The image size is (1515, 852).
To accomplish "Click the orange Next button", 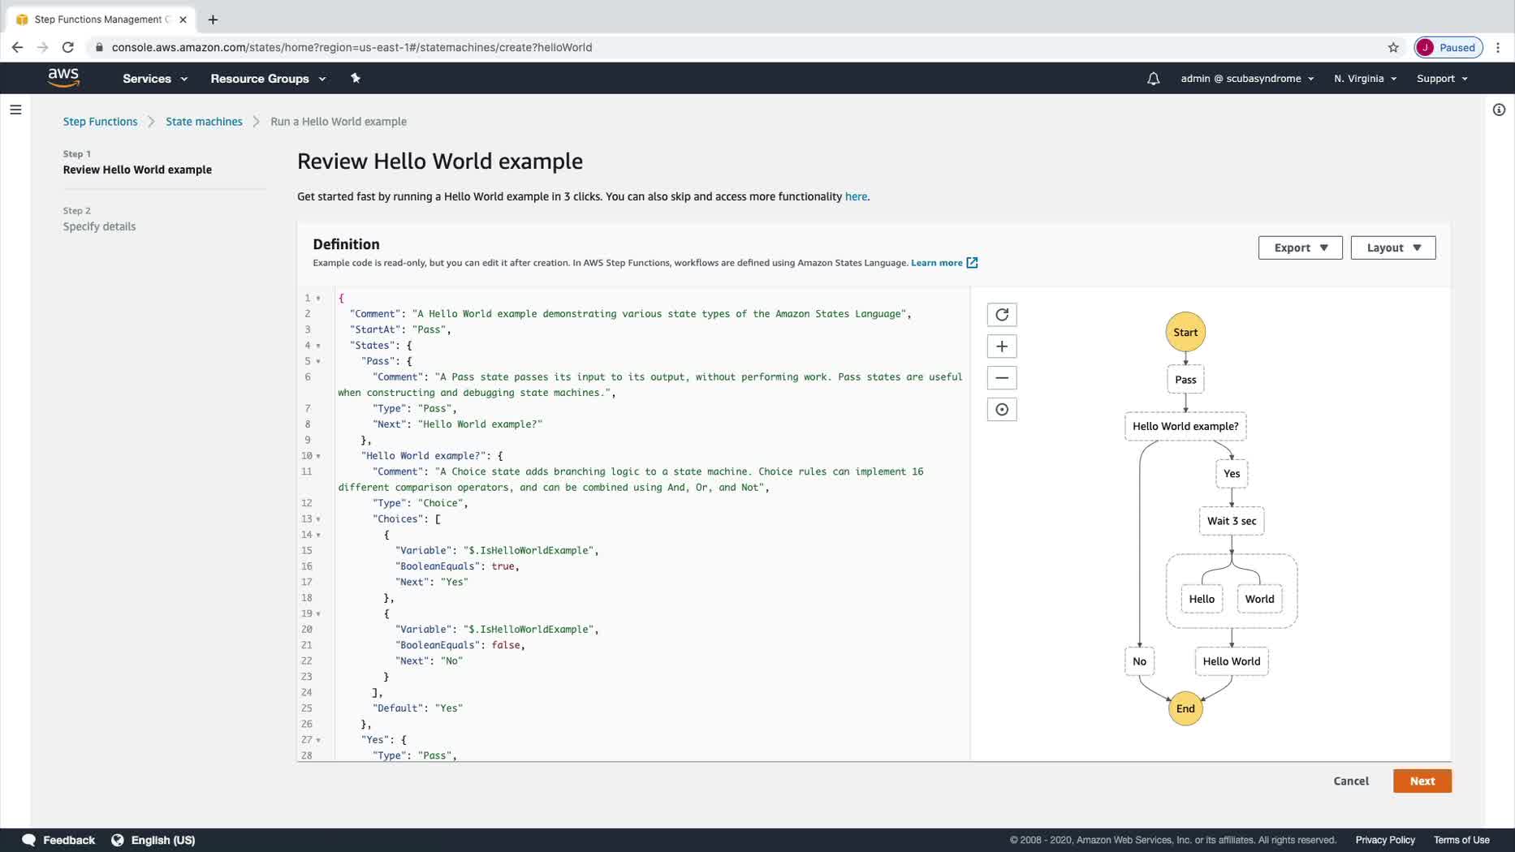I will coord(1422,781).
